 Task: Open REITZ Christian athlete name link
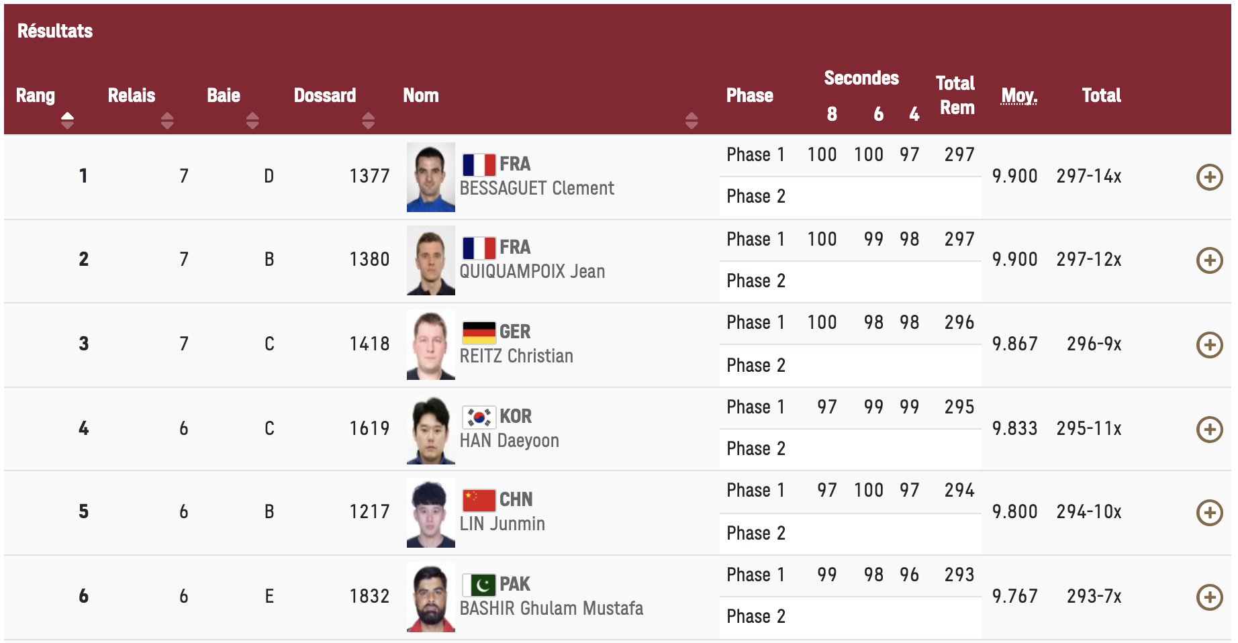tap(516, 356)
